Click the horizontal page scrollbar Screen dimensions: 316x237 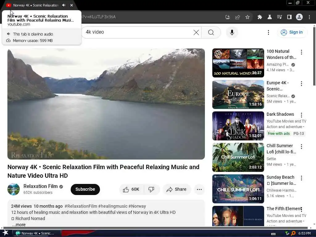[155, 228]
